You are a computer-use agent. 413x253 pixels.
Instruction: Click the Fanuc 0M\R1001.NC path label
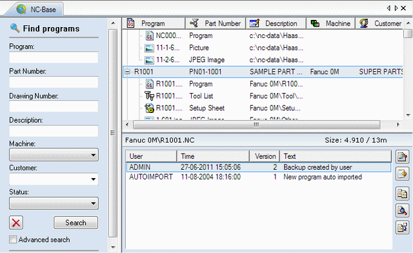tap(159, 140)
